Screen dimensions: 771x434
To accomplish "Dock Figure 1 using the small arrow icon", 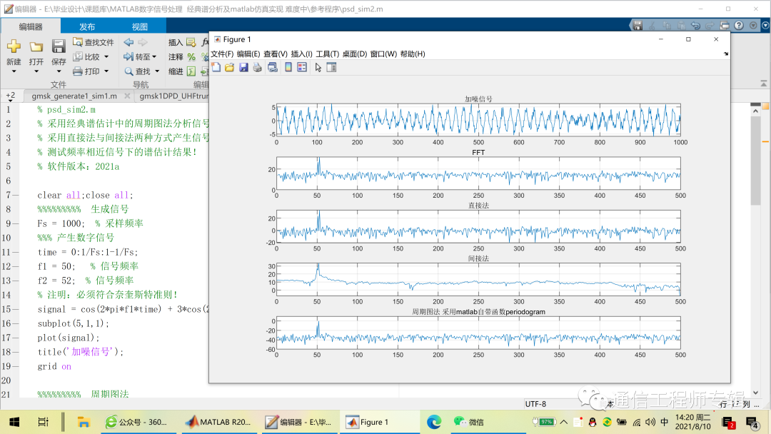I will (x=726, y=54).
